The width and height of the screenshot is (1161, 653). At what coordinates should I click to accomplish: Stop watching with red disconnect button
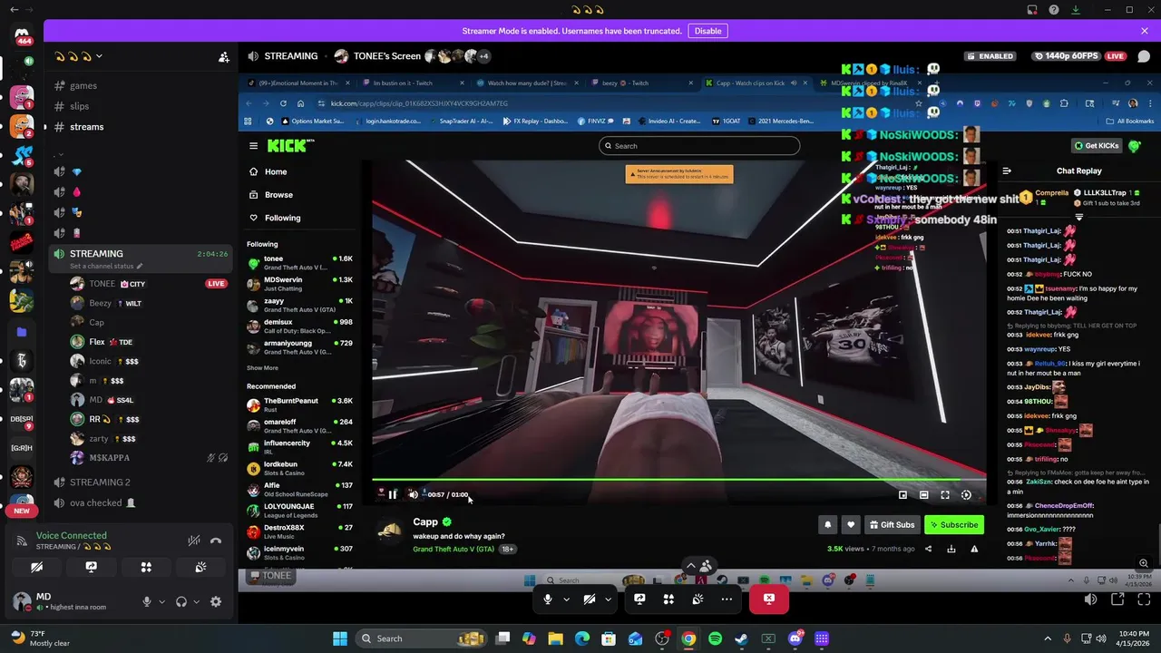click(x=769, y=599)
